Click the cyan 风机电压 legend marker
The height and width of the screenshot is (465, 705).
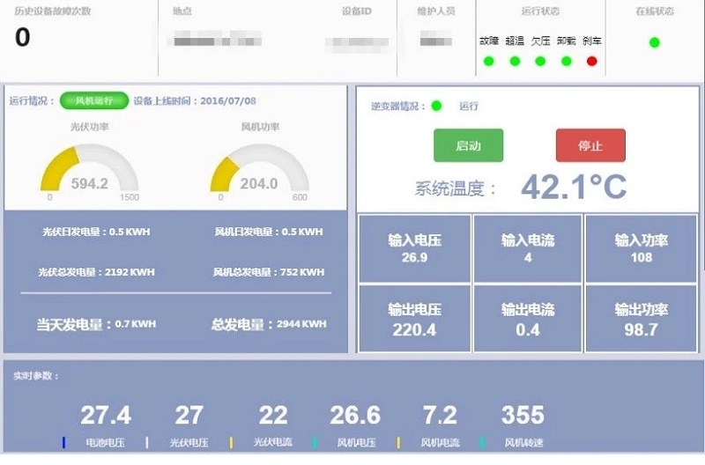pos(315,442)
